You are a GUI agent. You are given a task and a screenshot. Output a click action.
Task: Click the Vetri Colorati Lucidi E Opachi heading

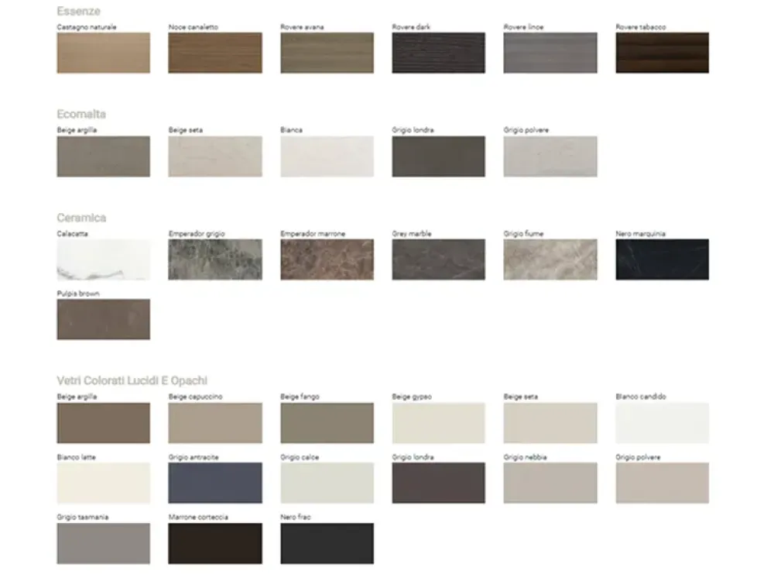[x=132, y=380]
